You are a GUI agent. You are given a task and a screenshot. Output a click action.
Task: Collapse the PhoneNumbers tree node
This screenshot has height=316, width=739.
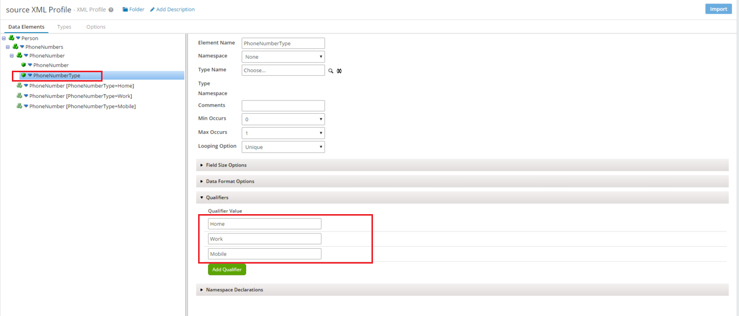pos(7,46)
